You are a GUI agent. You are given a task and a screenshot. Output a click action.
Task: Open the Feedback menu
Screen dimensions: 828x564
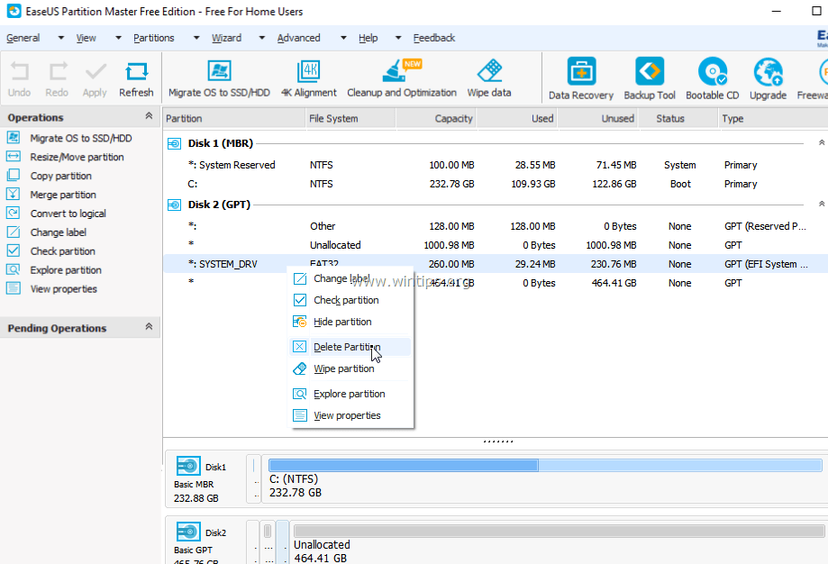434,38
